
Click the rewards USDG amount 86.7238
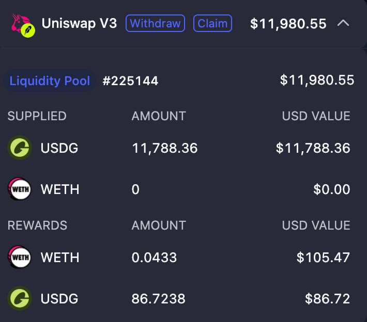click(x=159, y=298)
